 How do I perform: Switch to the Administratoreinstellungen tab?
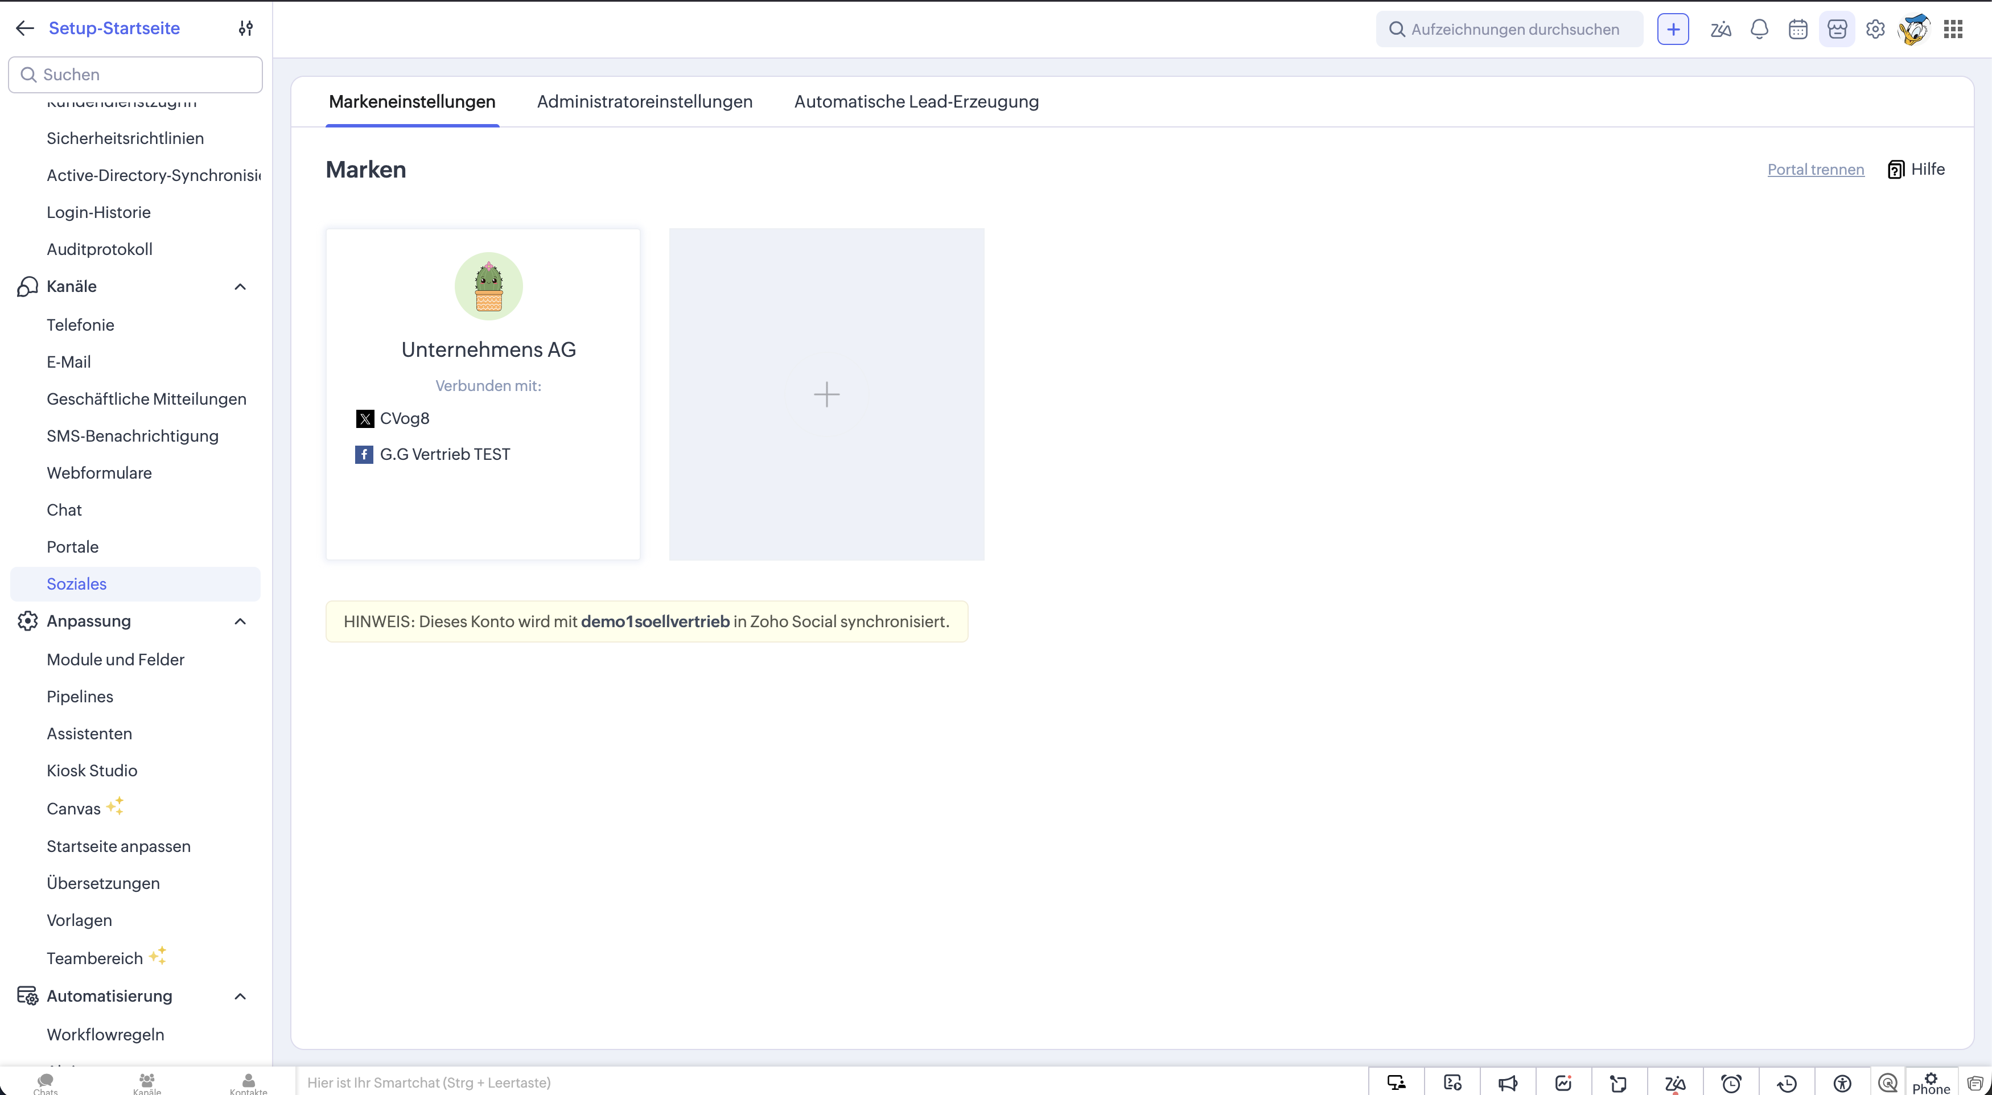pos(645,101)
